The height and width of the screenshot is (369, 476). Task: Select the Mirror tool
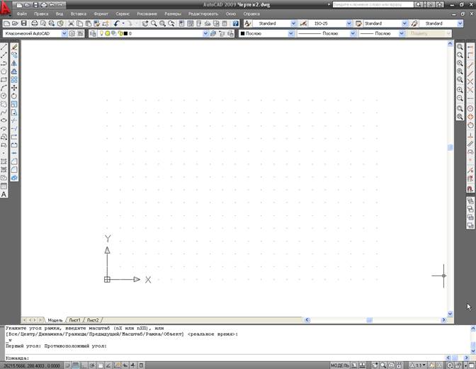click(x=14, y=64)
